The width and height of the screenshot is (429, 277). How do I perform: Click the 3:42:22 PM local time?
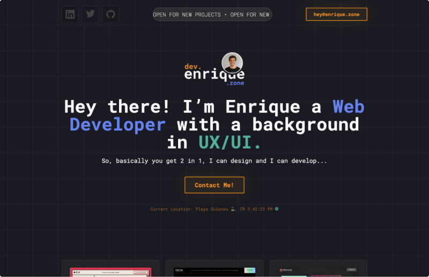tap(260, 209)
